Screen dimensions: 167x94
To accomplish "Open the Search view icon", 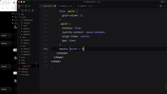I will click(x=23, y=6).
